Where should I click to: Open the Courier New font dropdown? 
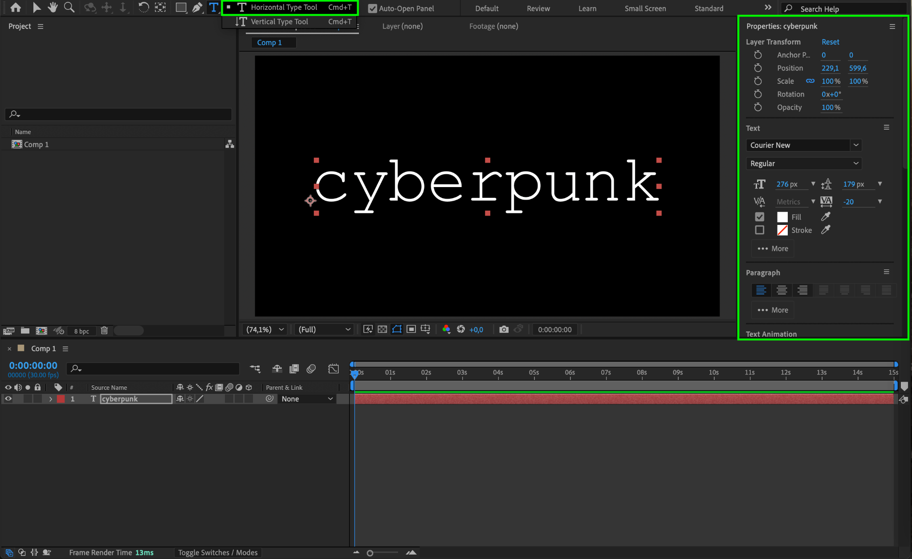tap(855, 145)
